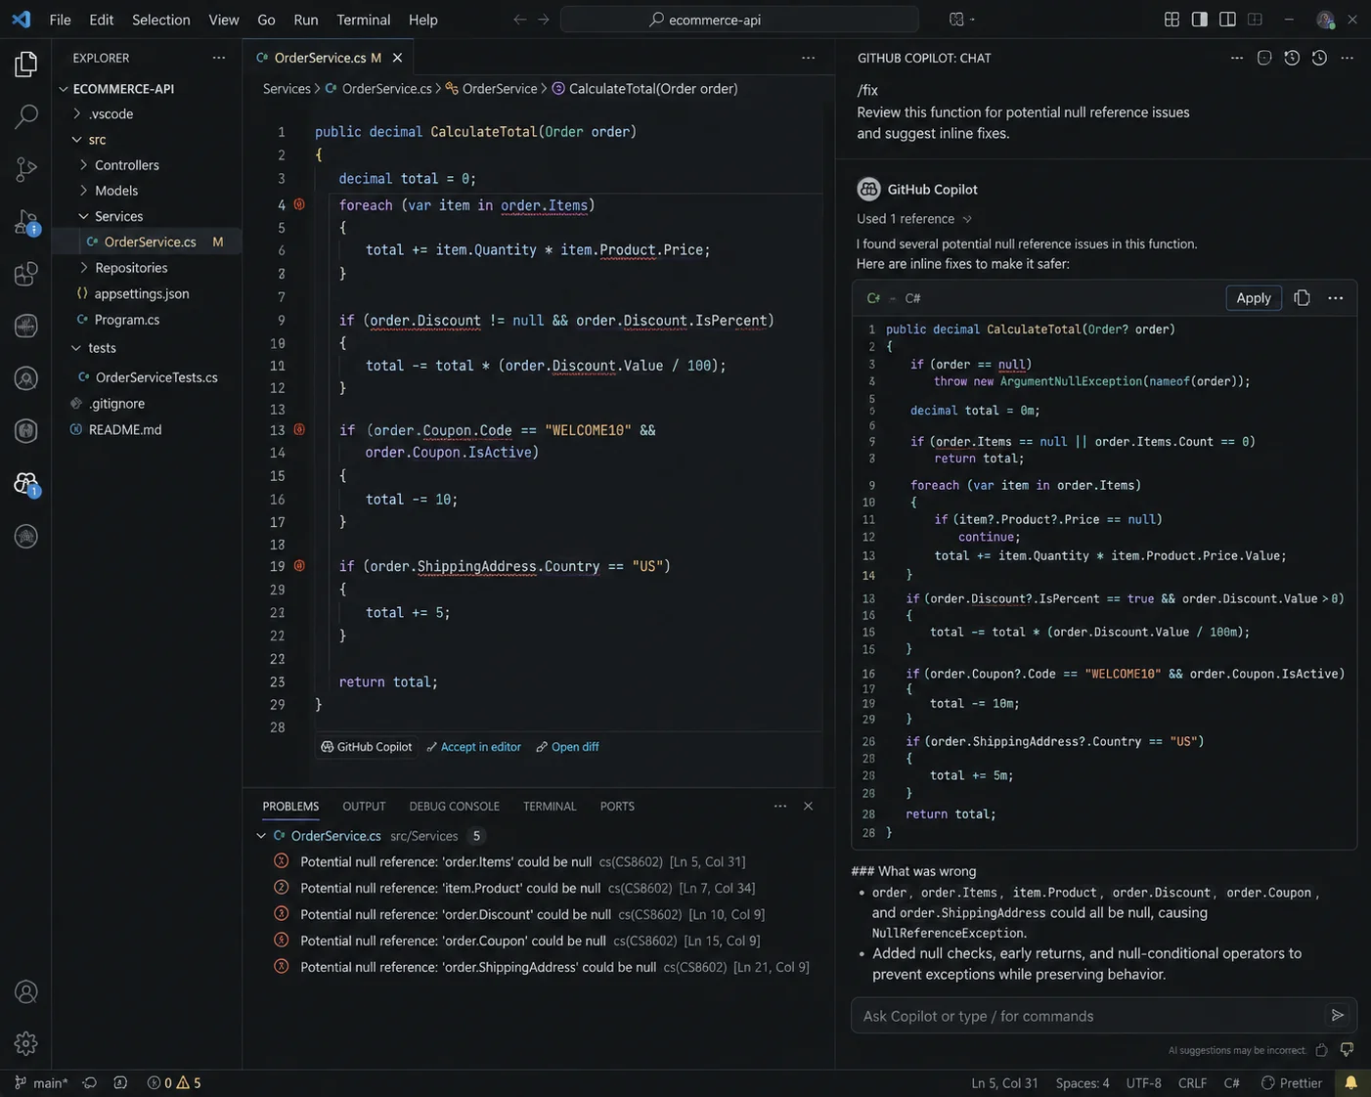Open editor more actions ellipsis
This screenshot has height=1097, width=1371.
[x=808, y=58]
